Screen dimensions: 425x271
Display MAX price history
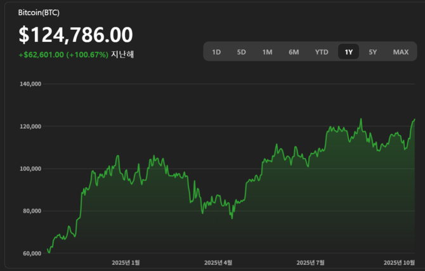[400, 52]
